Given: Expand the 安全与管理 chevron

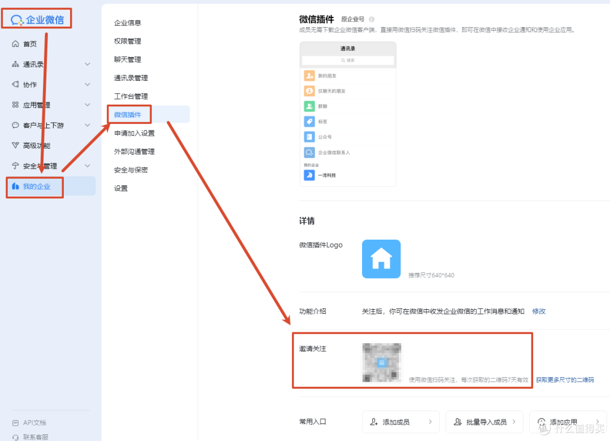Looking at the screenshot, I should pos(88,166).
